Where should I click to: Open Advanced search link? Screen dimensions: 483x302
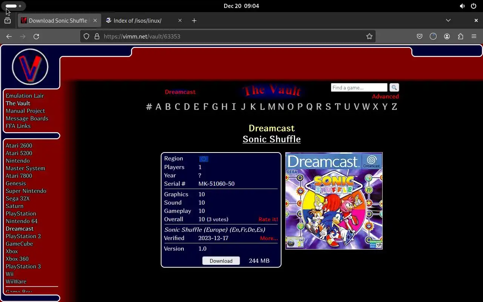point(385,97)
